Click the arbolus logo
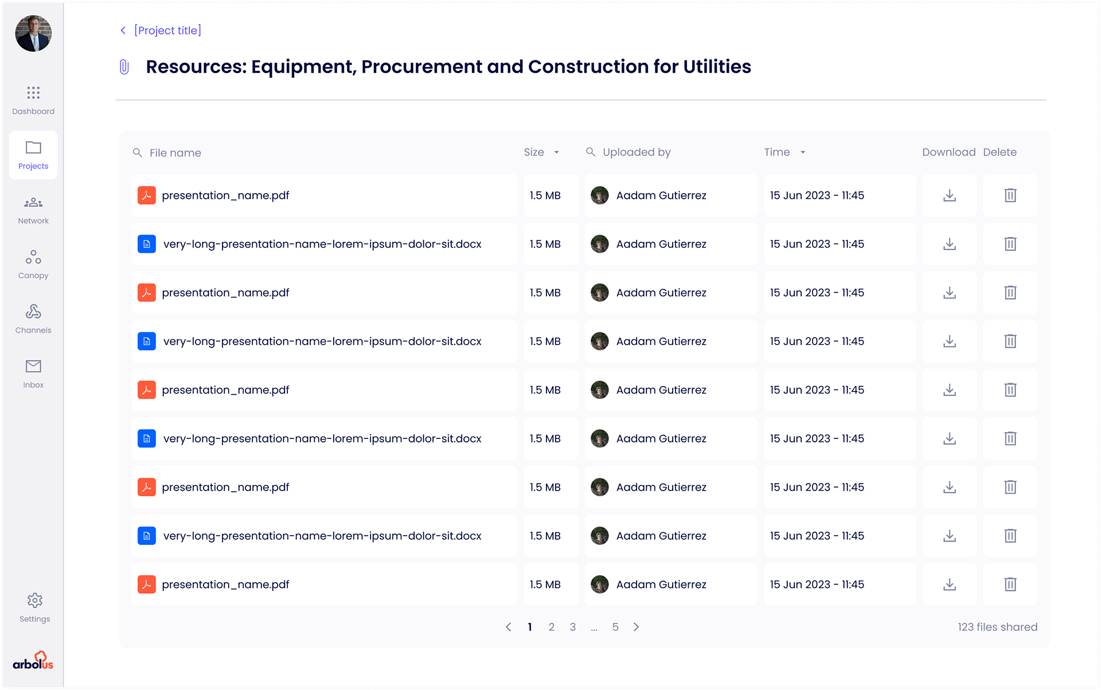This screenshot has height=690, width=1101. (x=33, y=661)
